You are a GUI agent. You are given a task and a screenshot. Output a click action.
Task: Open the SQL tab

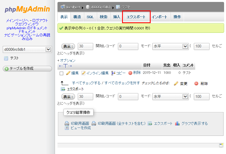[x=90, y=17]
